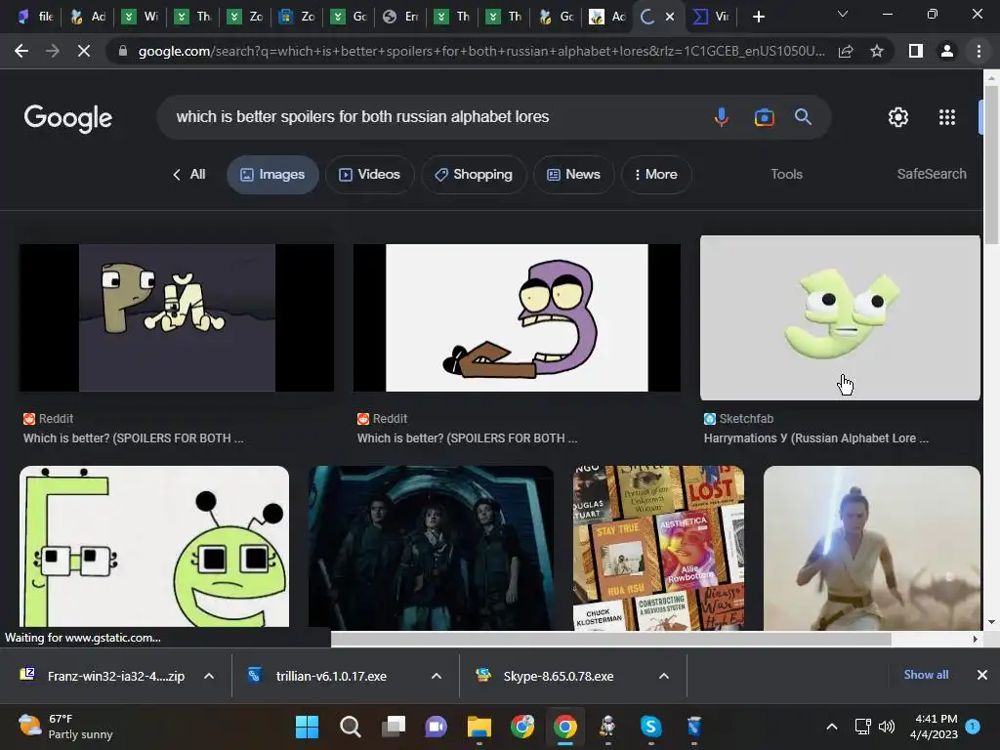Open the Р and И characters image
1000x750 pixels.
point(177,317)
